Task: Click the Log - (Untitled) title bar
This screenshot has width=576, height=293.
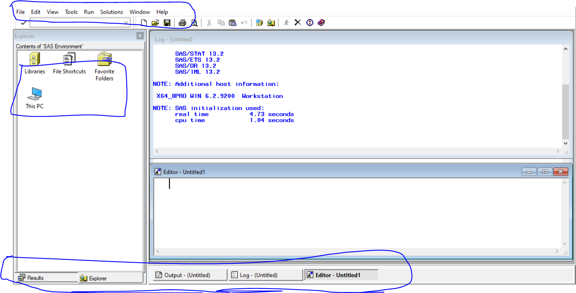Action: (361, 39)
